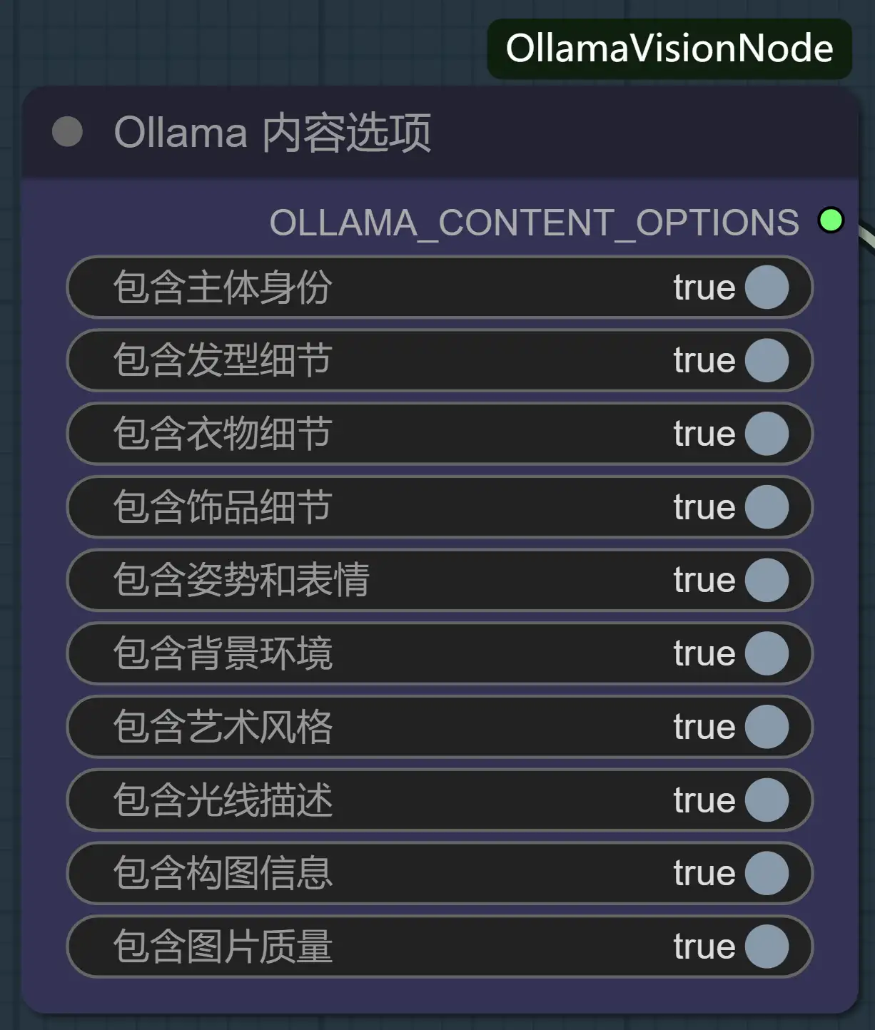The width and height of the screenshot is (875, 1030).
Task: Click the gray collapse dot in node header
Action: point(67,131)
